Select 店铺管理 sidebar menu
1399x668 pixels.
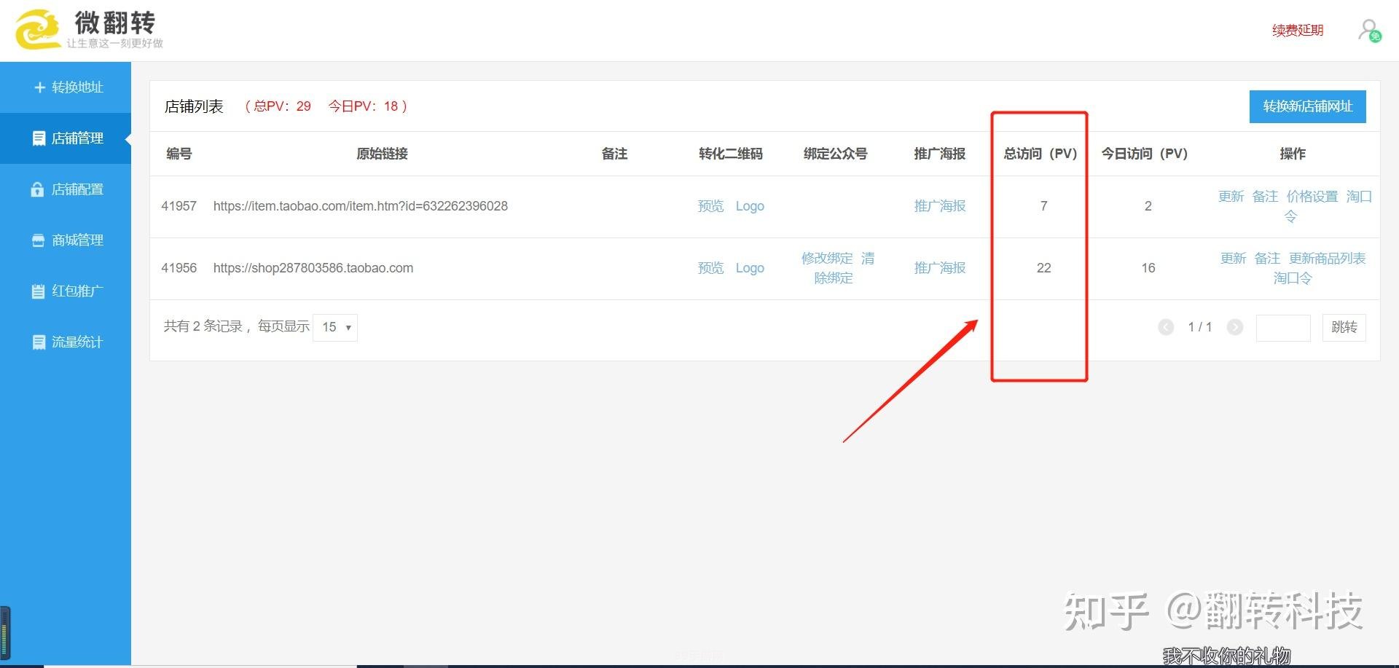click(66, 138)
